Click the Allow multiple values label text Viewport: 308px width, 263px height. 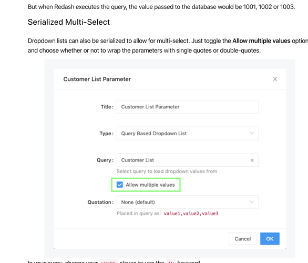(x=150, y=185)
